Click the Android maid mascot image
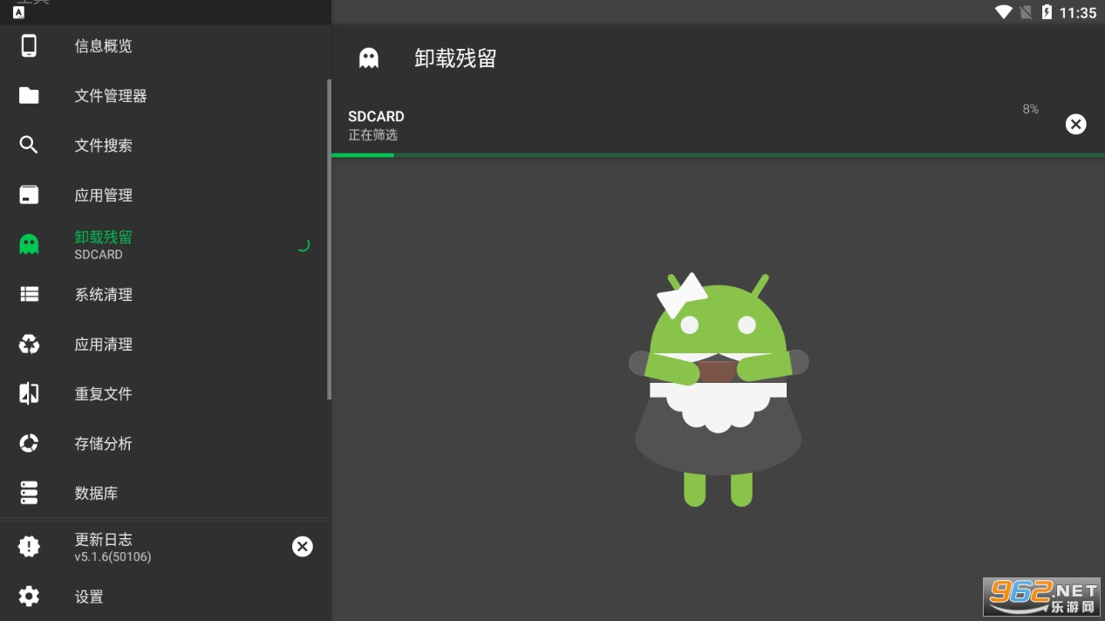This screenshot has width=1105, height=621. click(x=718, y=390)
